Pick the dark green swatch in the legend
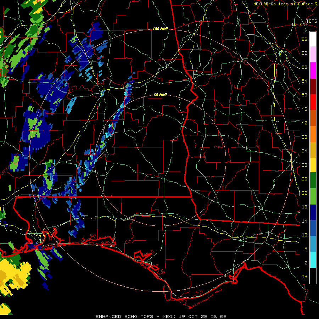 [x=313, y=180]
